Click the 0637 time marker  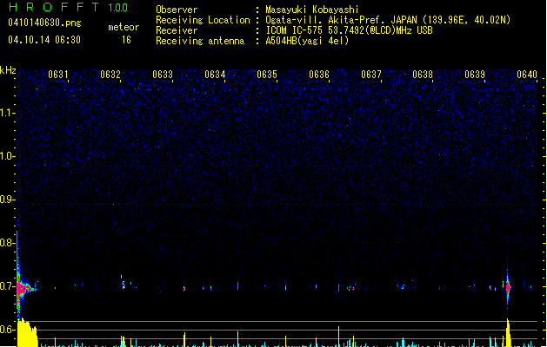point(371,75)
